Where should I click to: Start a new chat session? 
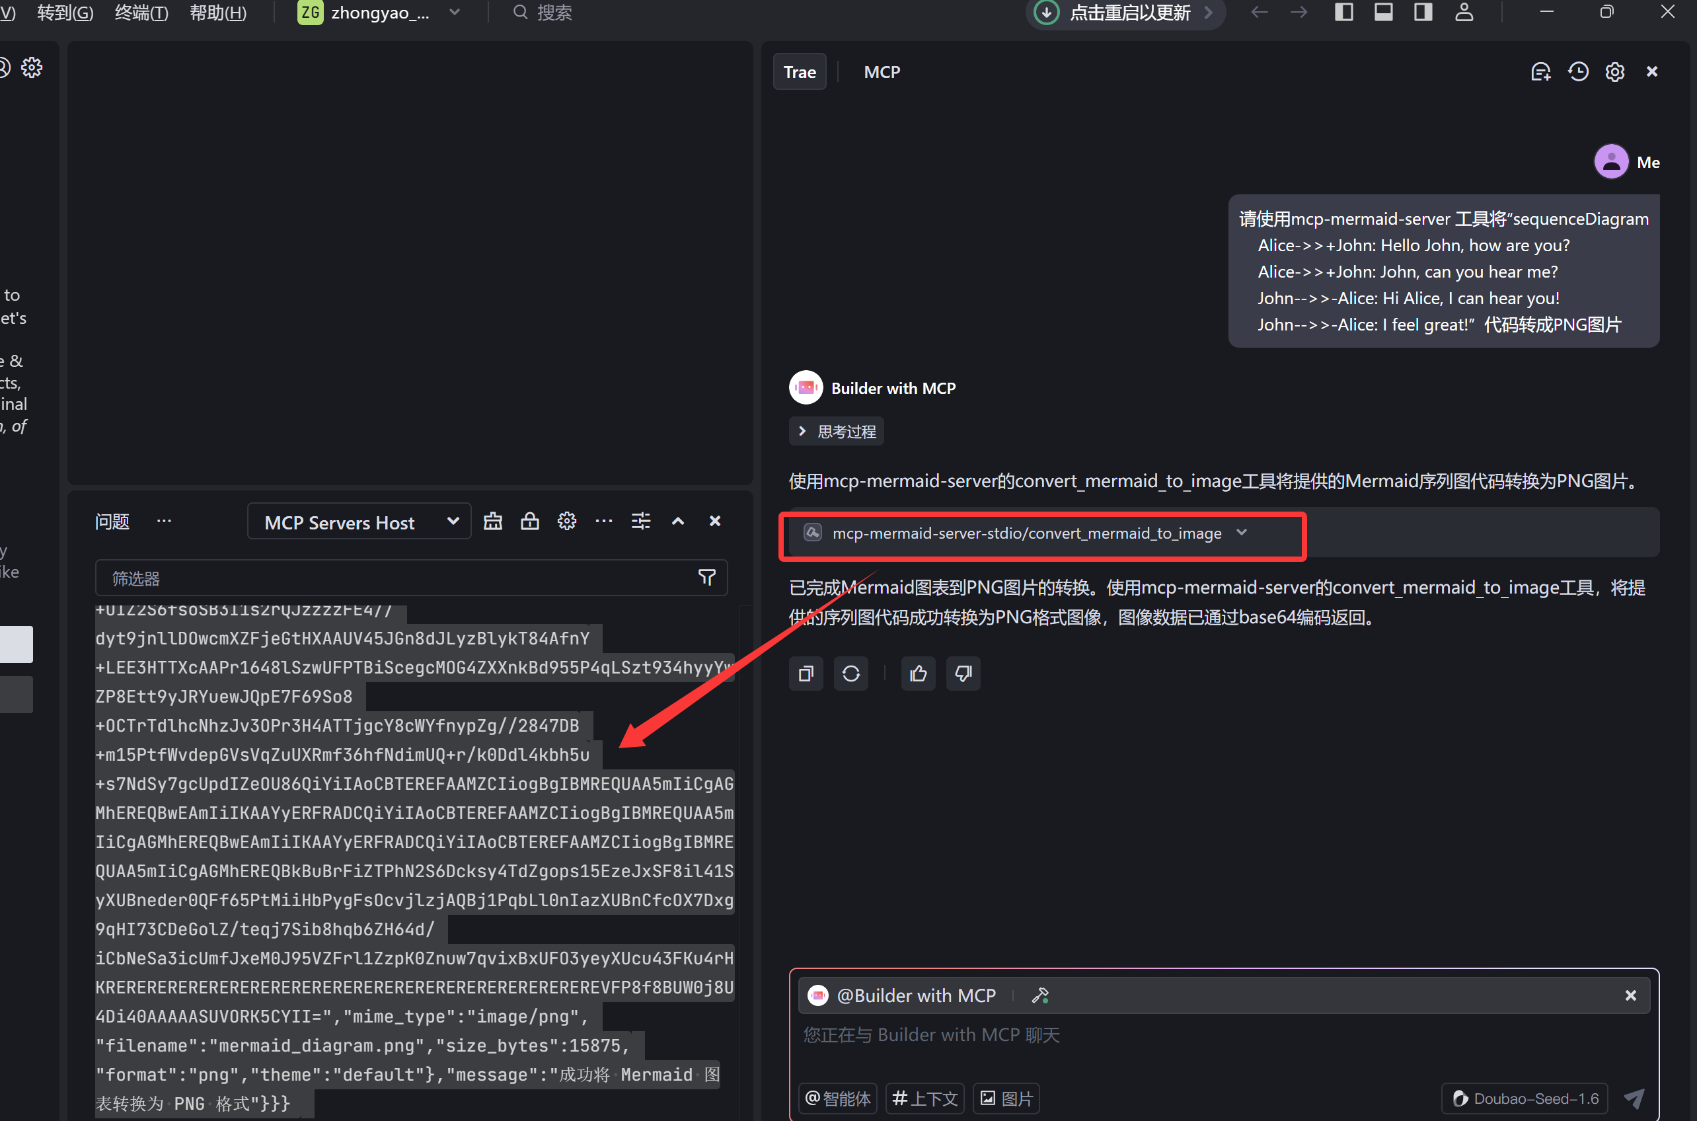1541,71
